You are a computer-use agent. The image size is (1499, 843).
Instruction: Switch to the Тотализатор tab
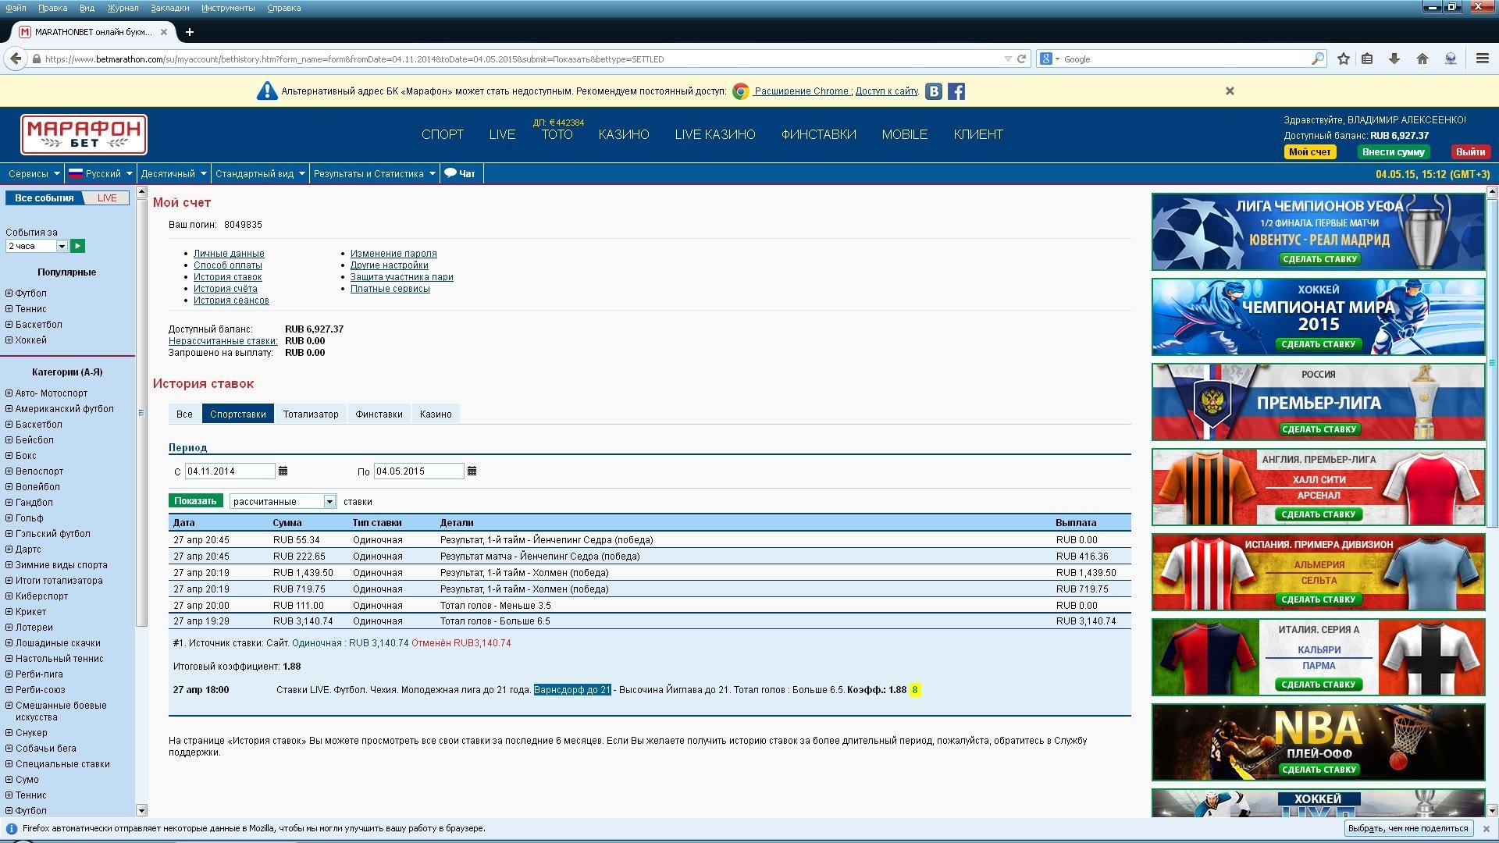(311, 414)
